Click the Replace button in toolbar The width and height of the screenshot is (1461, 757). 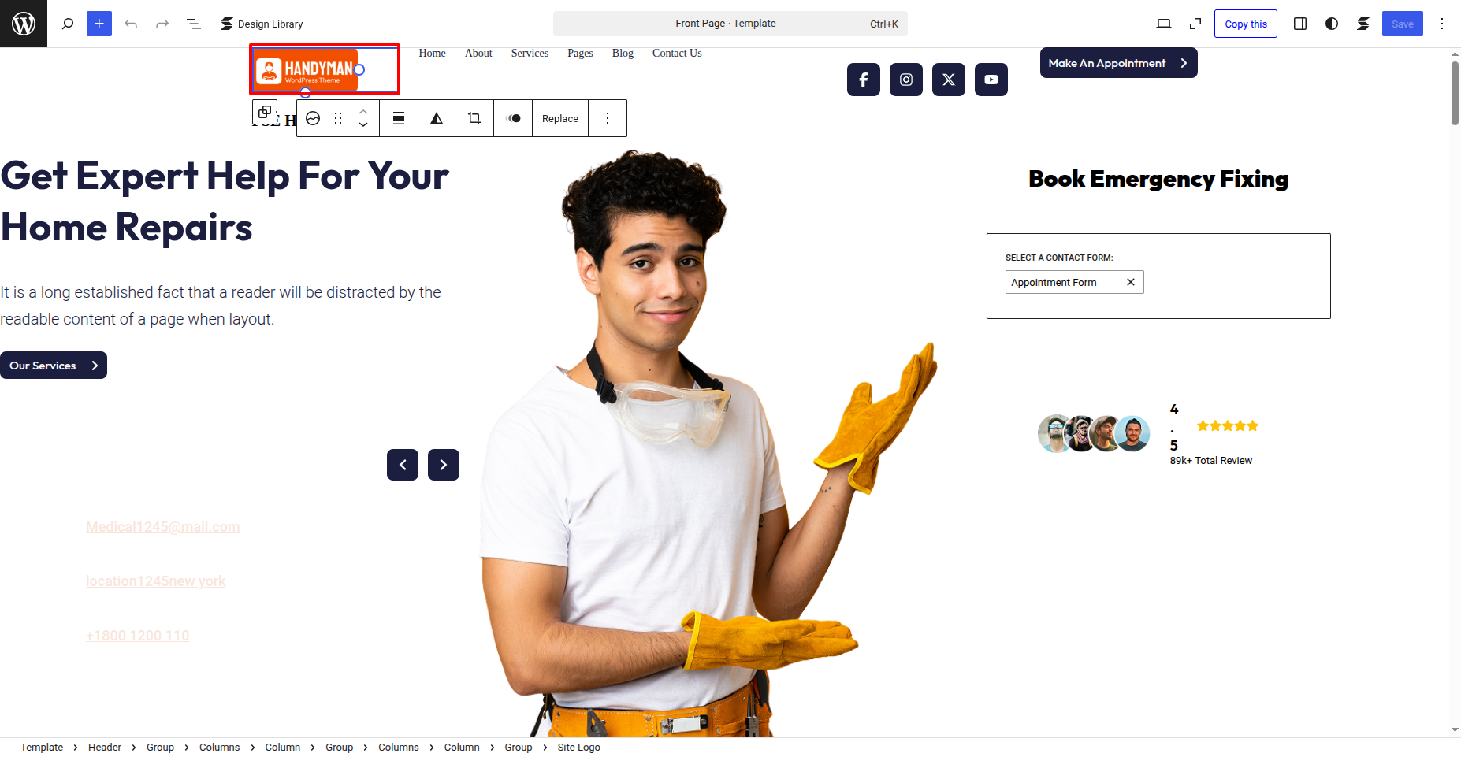[x=560, y=118]
